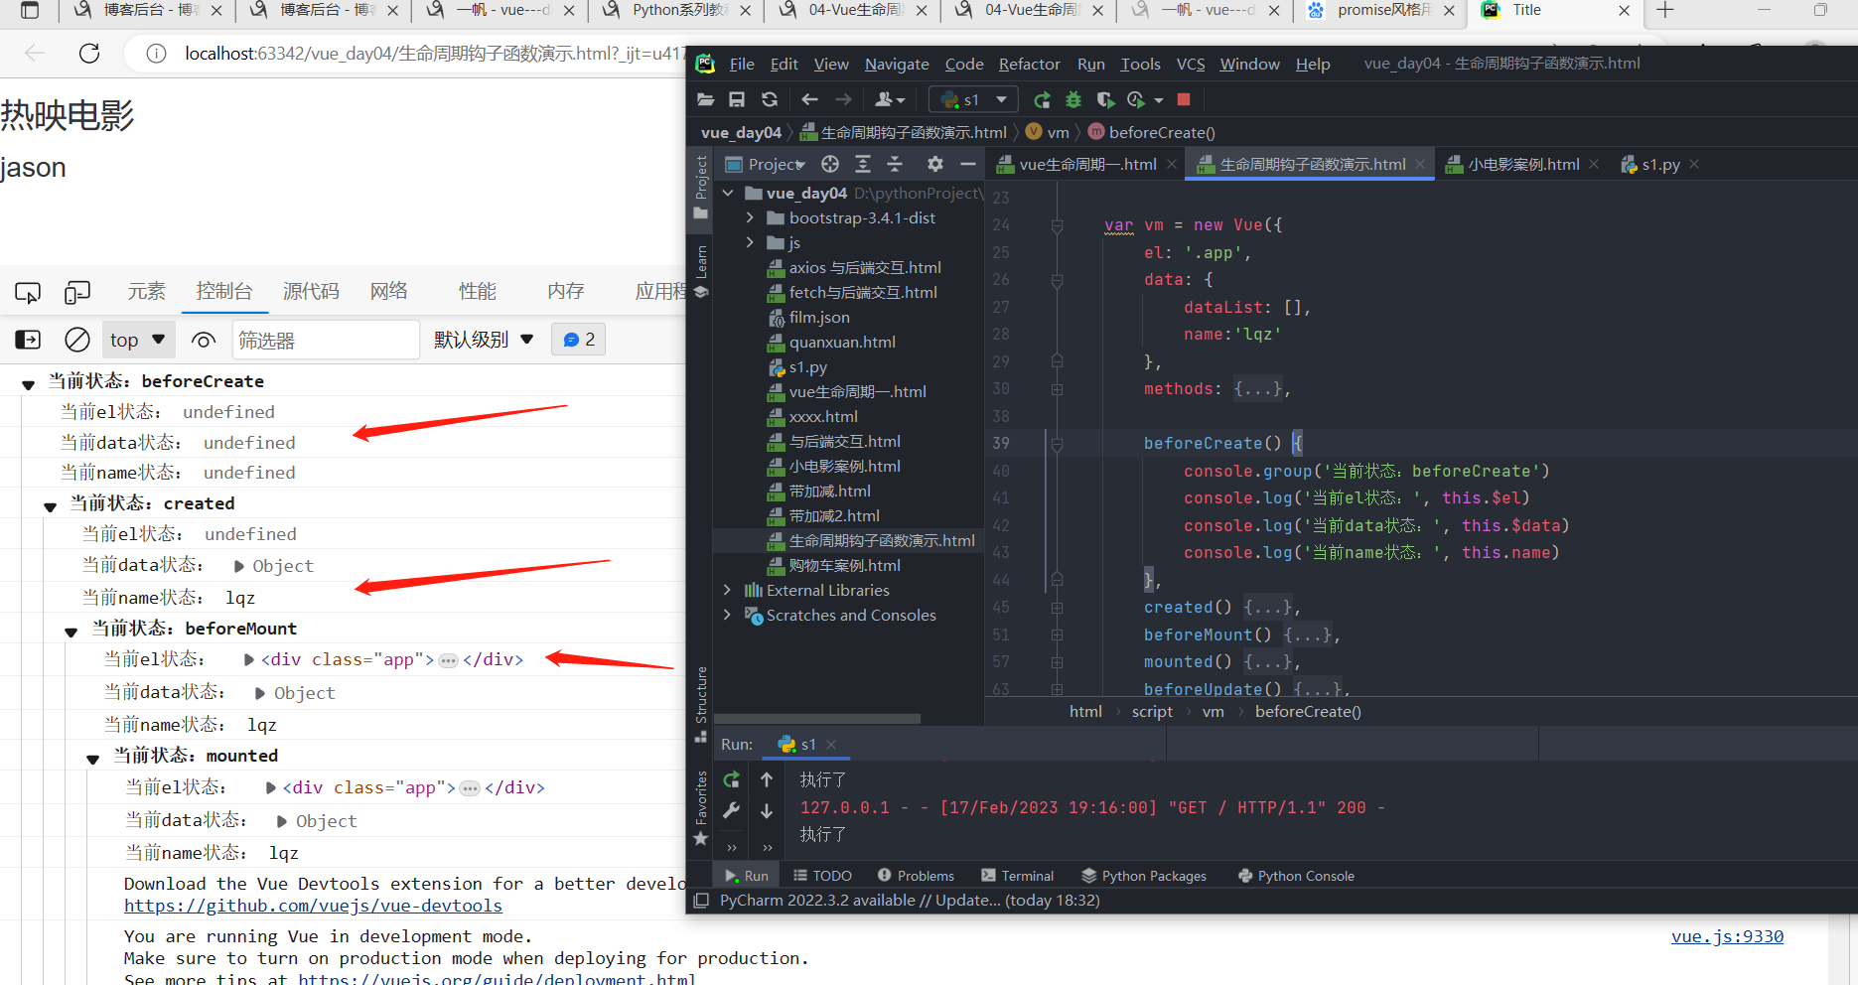Viewport: 1858px width, 985px height.
Task: Reload the browser page
Action: [x=89, y=53]
